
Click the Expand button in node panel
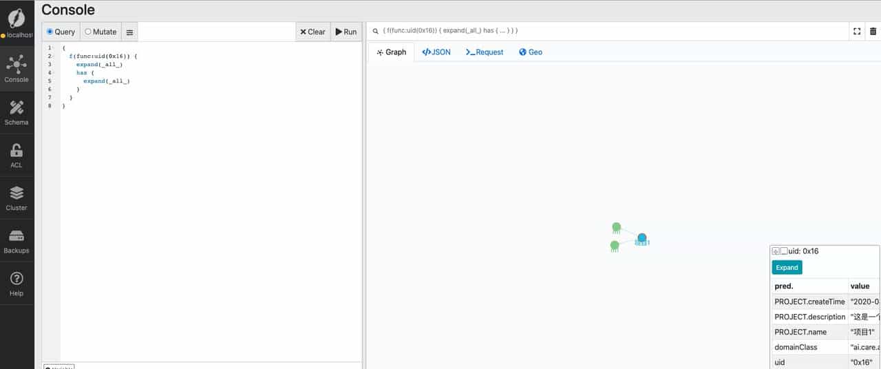[x=787, y=268]
